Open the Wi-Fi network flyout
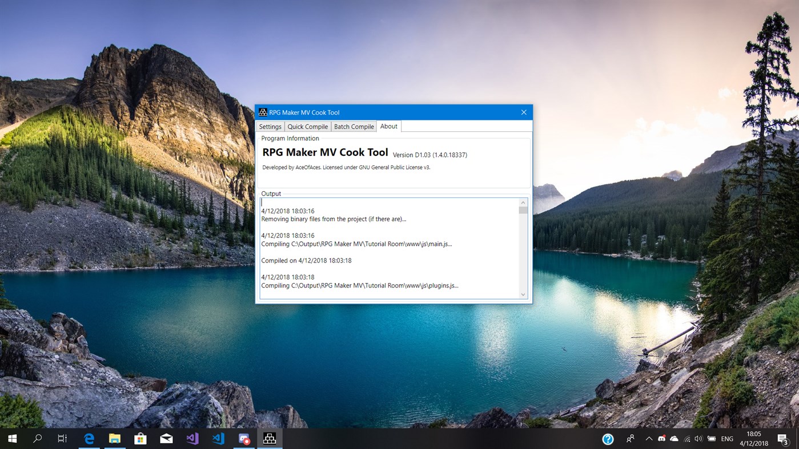Screen dimensions: 799x449 pos(687,439)
